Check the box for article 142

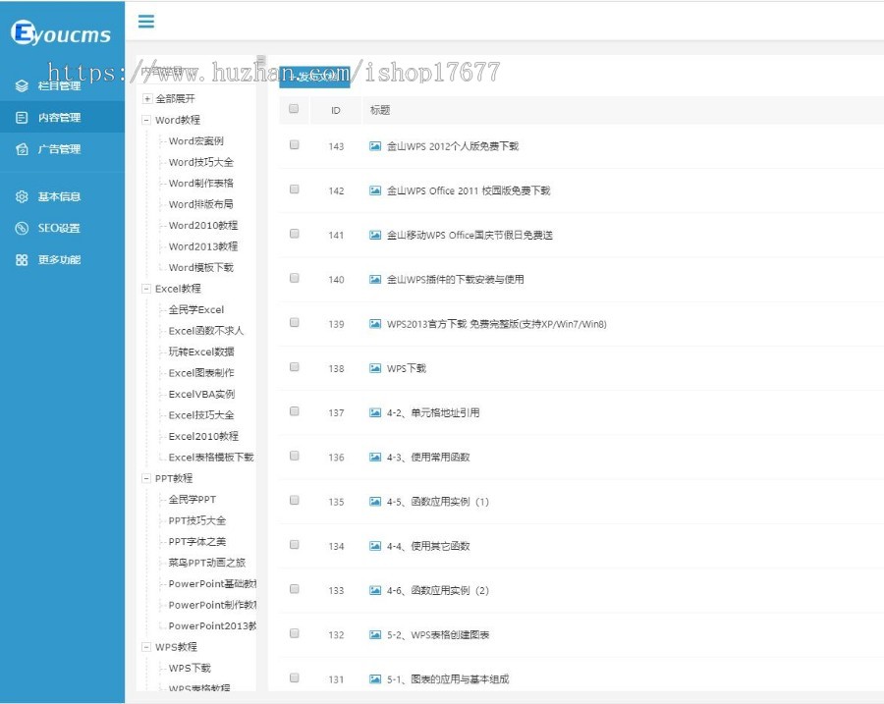(x=294, y=190)
